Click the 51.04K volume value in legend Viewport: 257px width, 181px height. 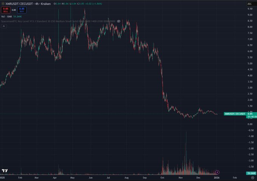(x=17, y=17)
